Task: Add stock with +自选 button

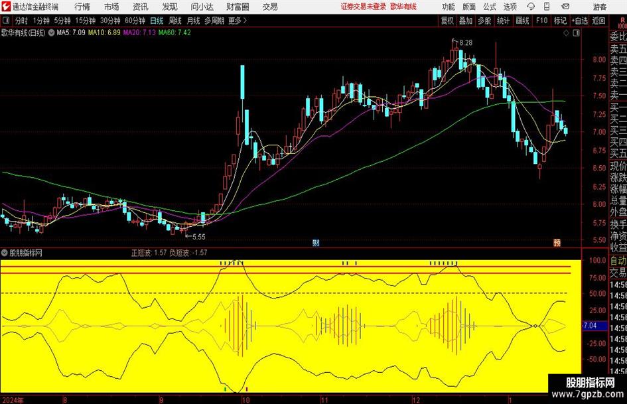Action: 580,21
